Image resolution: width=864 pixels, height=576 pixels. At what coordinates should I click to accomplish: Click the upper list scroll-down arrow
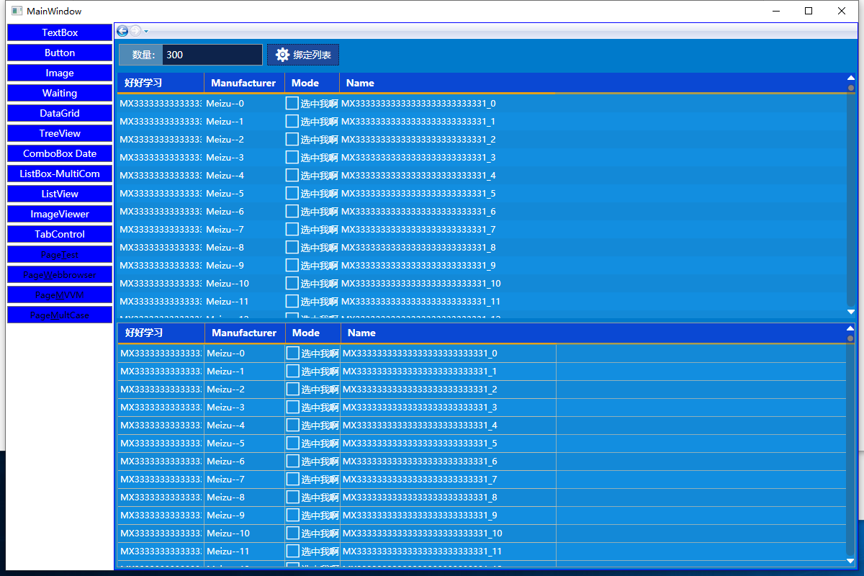point(851,312)
